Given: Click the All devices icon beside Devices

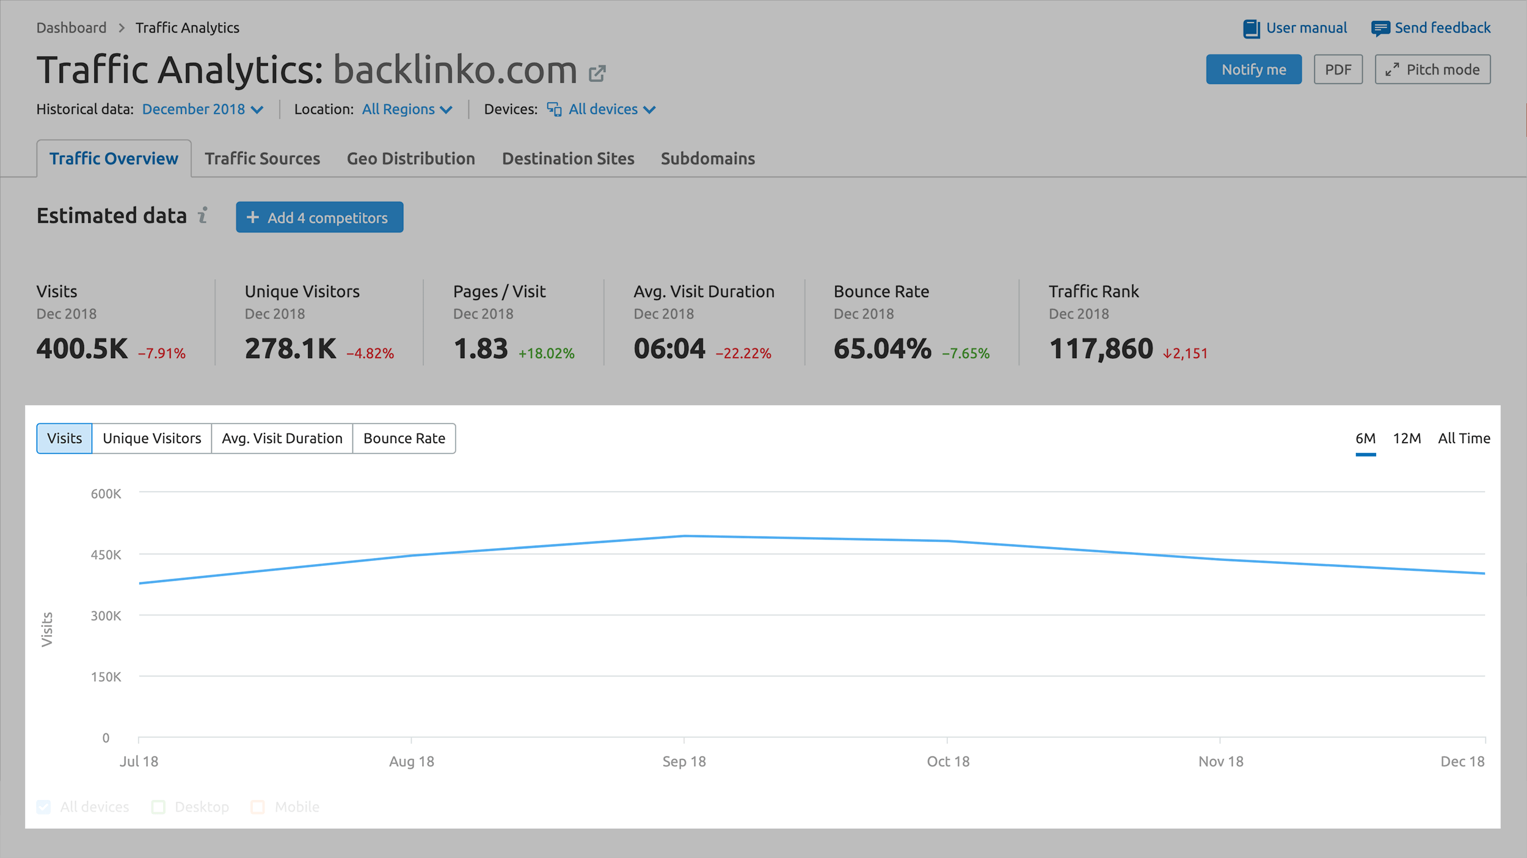Looking at the screenshot, I should tap(554, 109).
